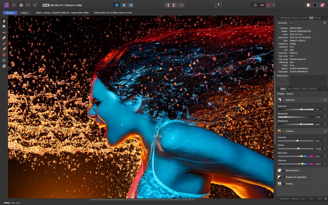Click the Exposure value stepper
The width and height of the screenshot is (328, 205).
(325, 110)
